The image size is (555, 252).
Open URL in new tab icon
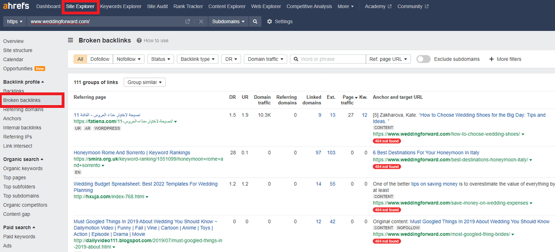(187, 22)
